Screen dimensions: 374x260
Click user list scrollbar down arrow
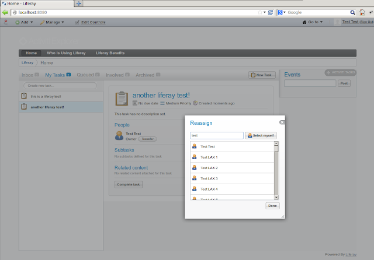276,198
